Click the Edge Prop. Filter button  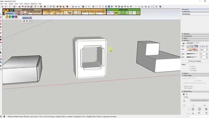[x=35, y=13]
